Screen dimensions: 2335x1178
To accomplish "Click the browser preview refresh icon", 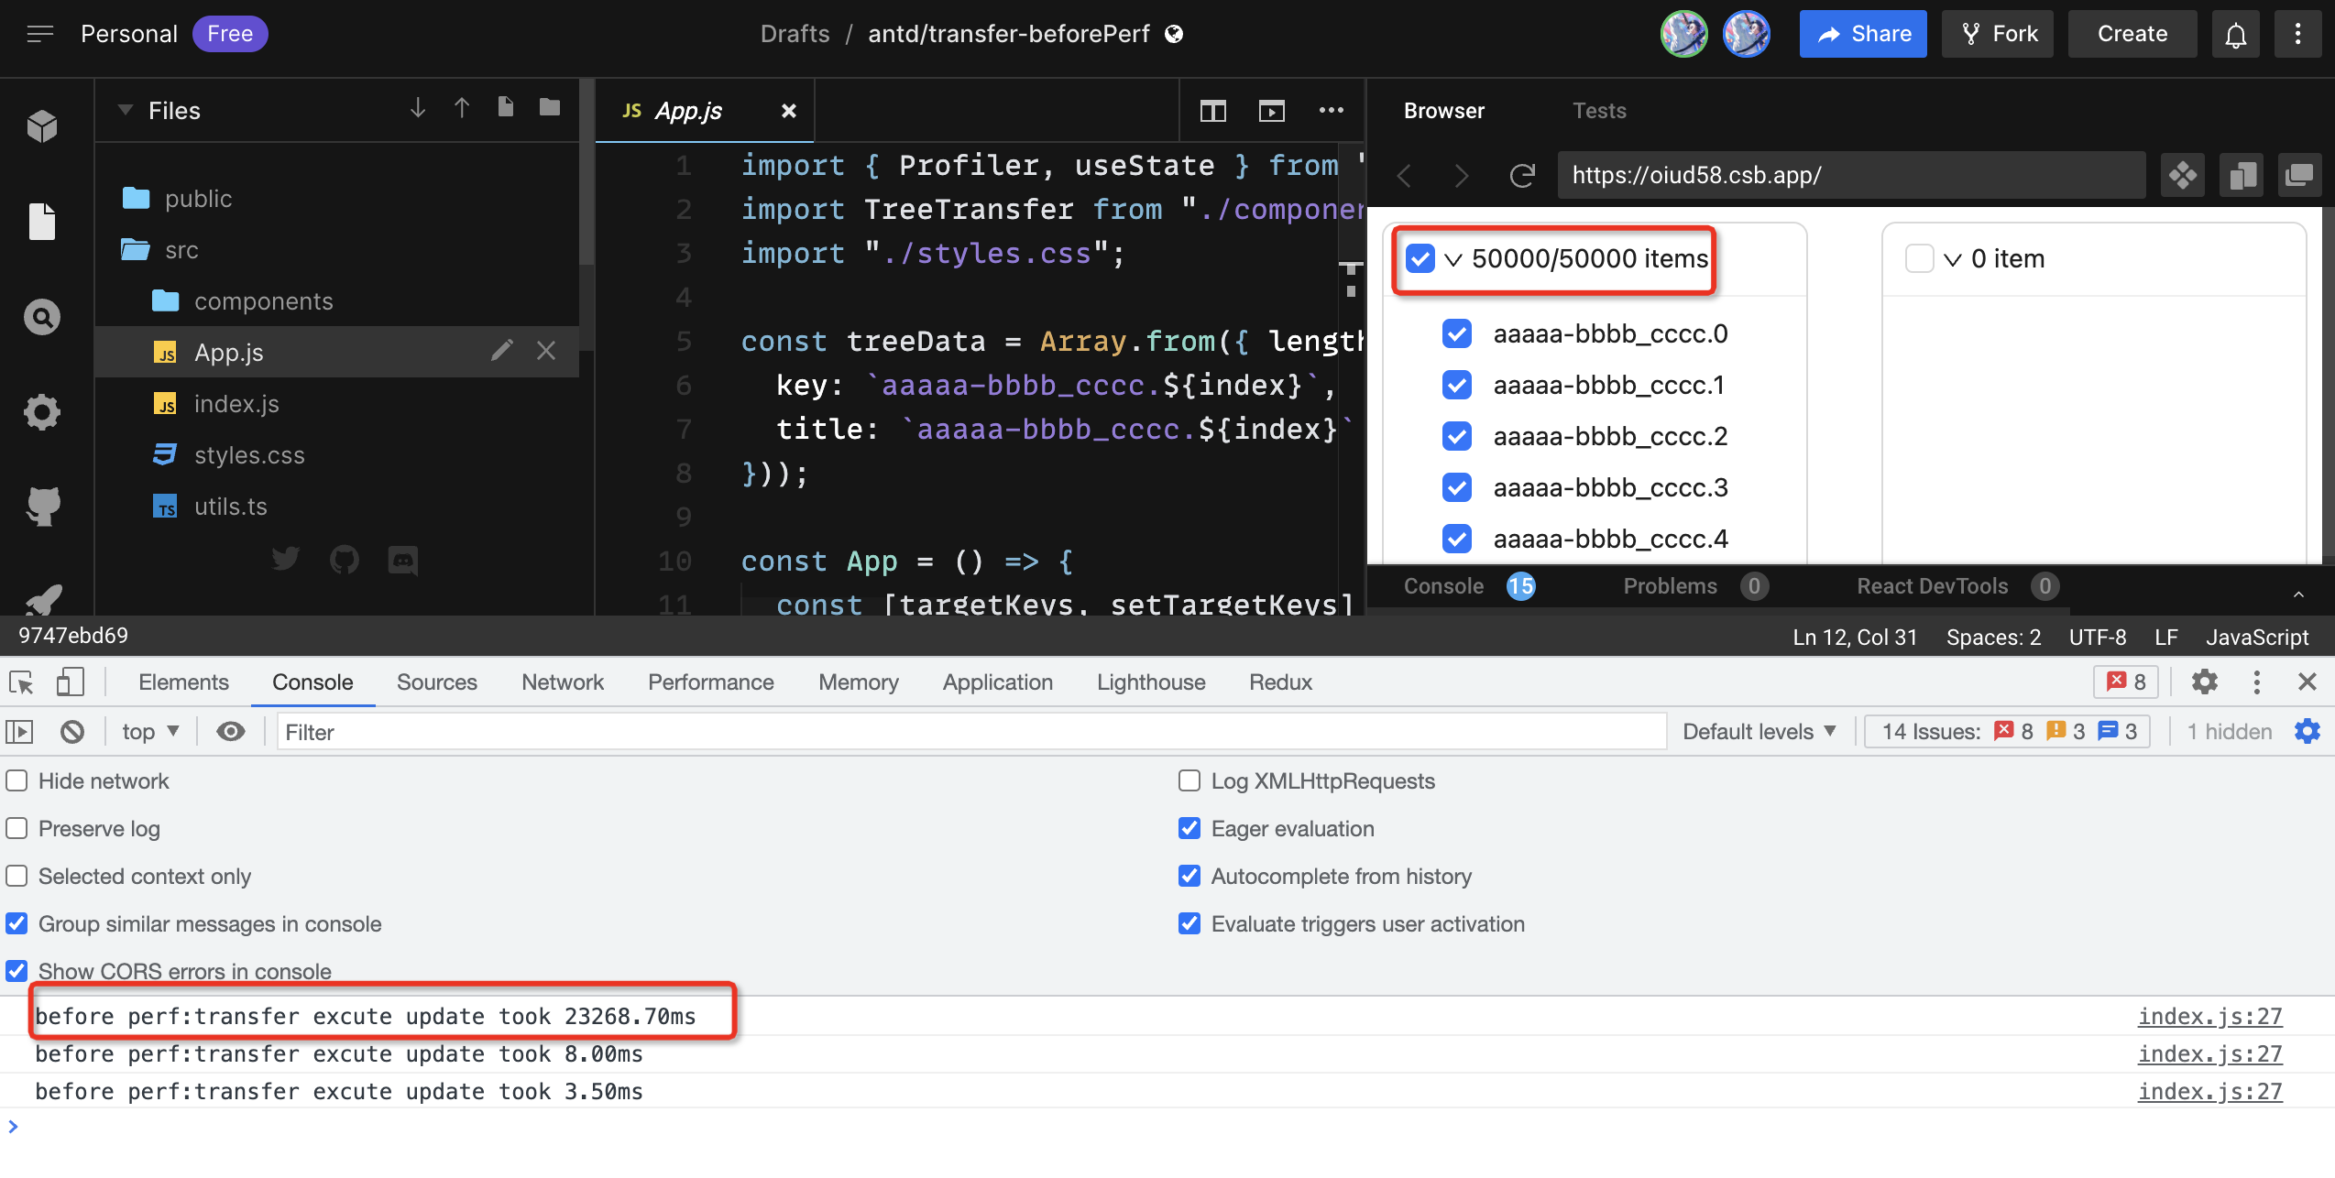I will 1522,175.
